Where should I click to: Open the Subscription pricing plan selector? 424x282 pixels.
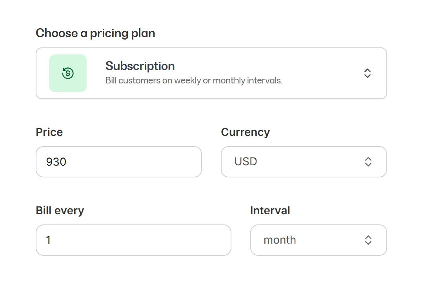[211, 73]
